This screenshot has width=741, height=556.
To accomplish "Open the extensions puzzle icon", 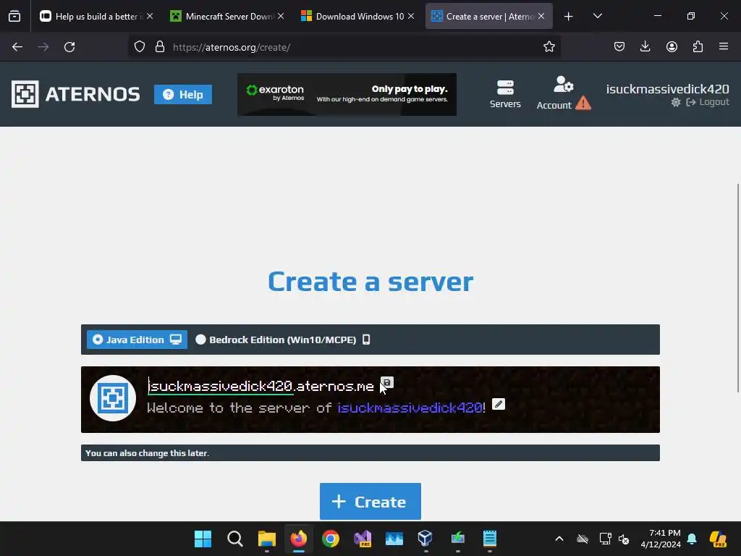I will click(x=698, y=47).
